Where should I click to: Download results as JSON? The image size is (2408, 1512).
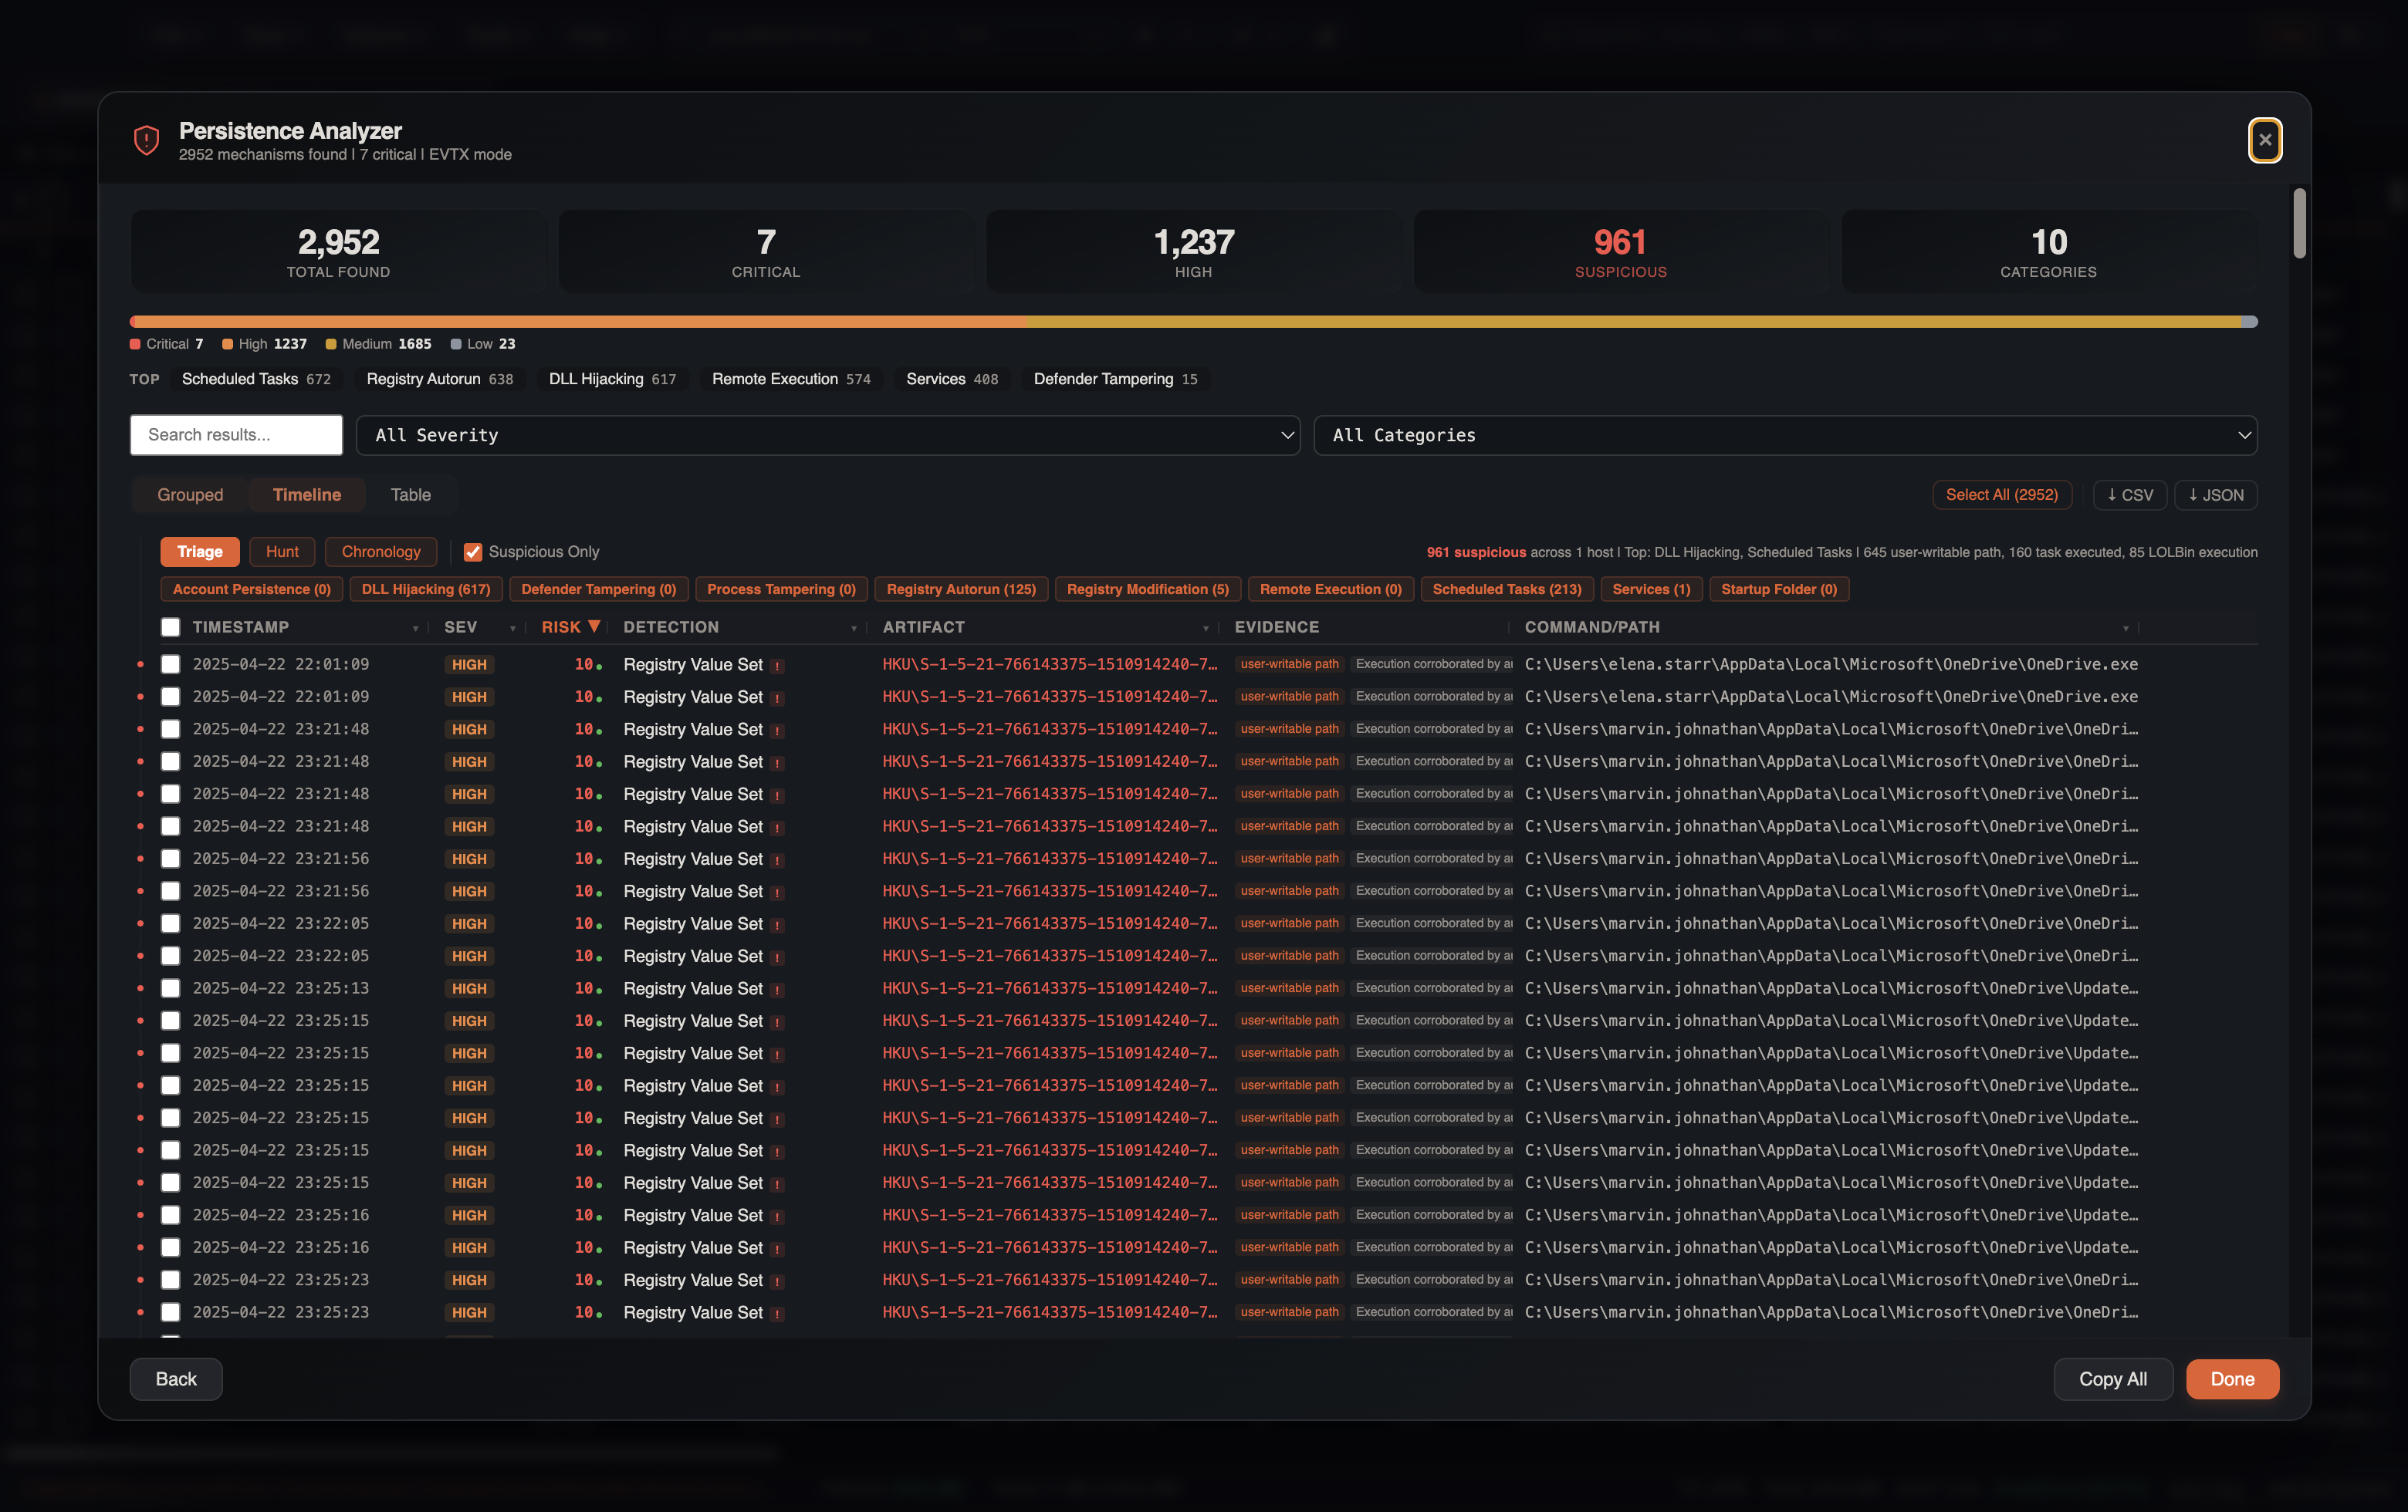(2216, 494)
